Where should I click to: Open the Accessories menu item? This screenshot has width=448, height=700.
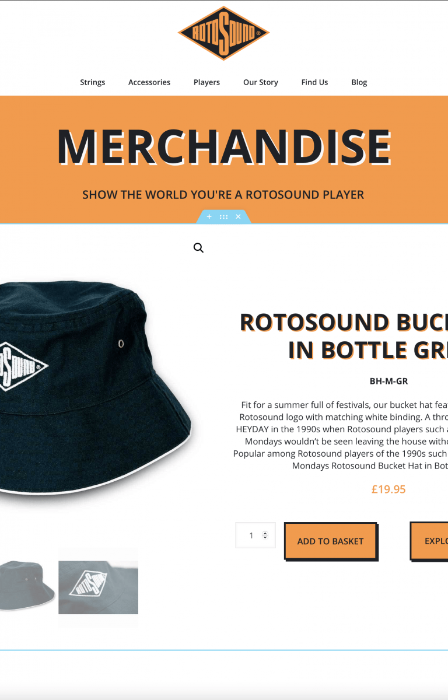(149, 82)
